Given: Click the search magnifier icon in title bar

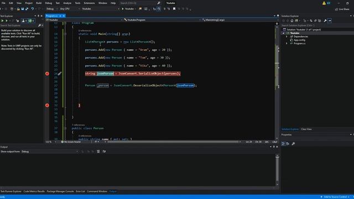Looking at the screenshot, I should (159, 3).
